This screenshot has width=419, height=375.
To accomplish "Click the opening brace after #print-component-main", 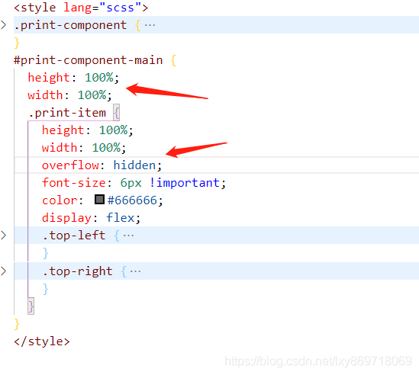I will point(173,60).
